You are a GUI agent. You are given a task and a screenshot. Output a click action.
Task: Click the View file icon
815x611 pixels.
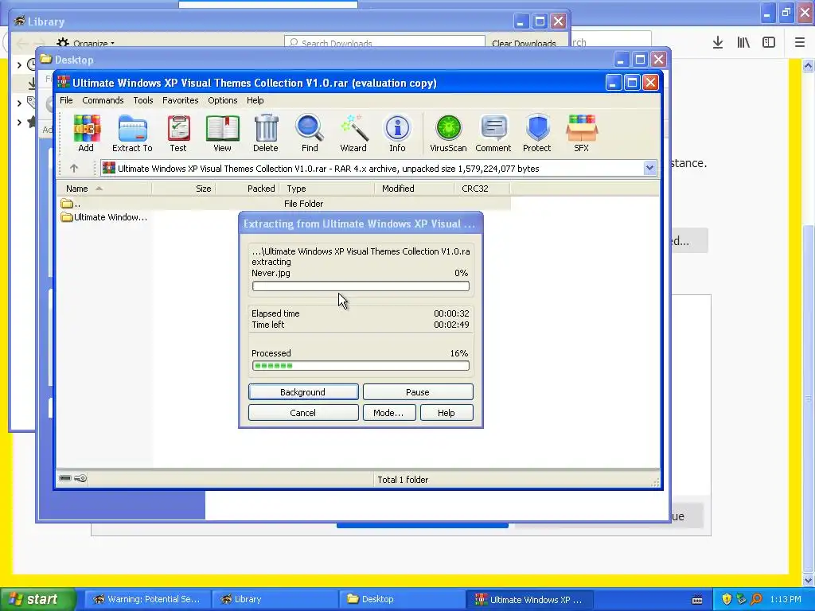click(x=223, y=134)
